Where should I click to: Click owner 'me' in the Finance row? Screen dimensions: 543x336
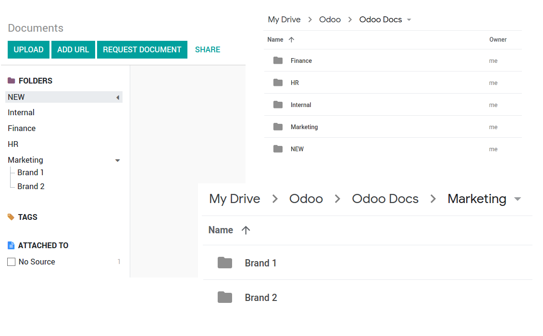493,61
